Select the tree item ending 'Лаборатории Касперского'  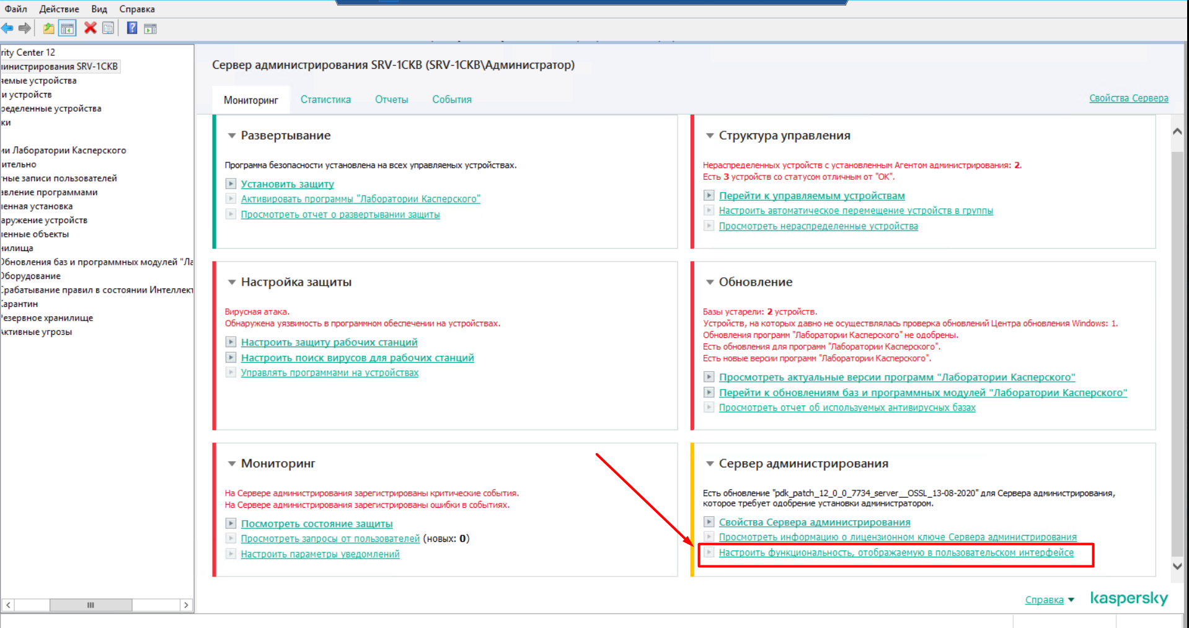click(63, 150)
